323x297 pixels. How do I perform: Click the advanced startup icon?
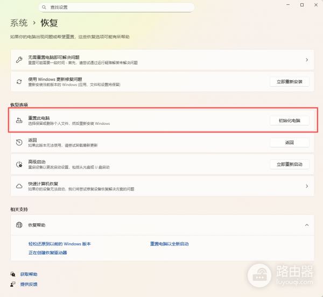(x=19, y=164)
